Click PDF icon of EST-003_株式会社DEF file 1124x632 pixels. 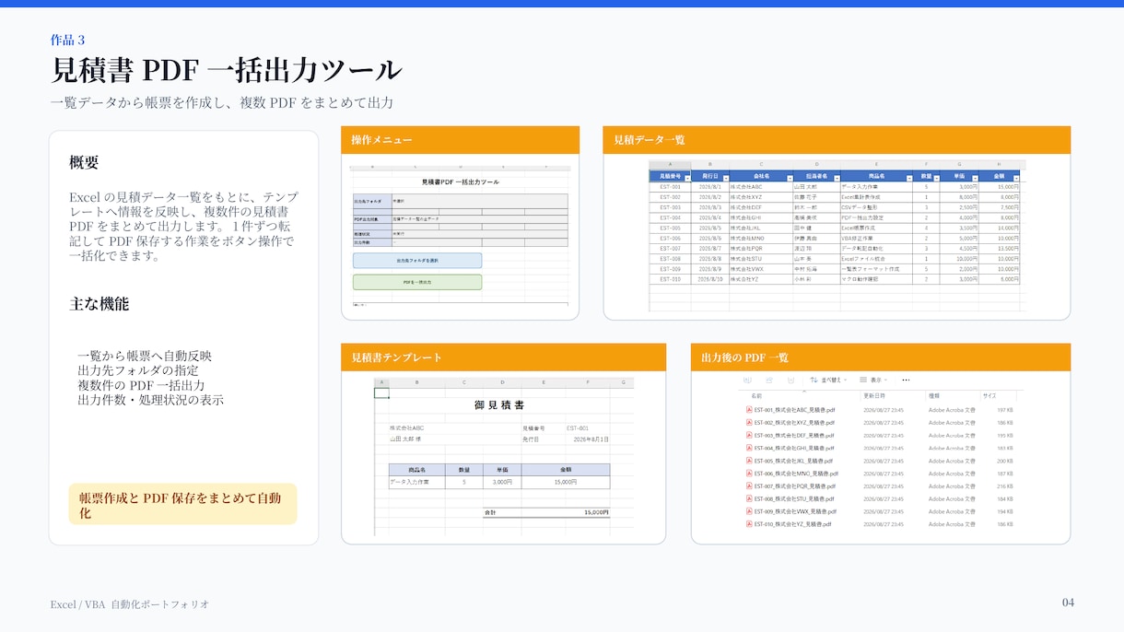(749, 436)
